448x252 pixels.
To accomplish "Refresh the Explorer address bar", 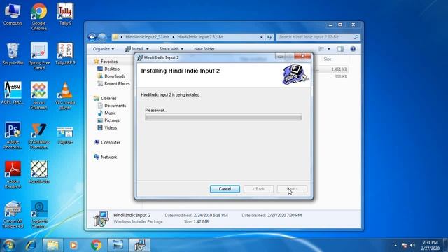I will tap(269, 37).
